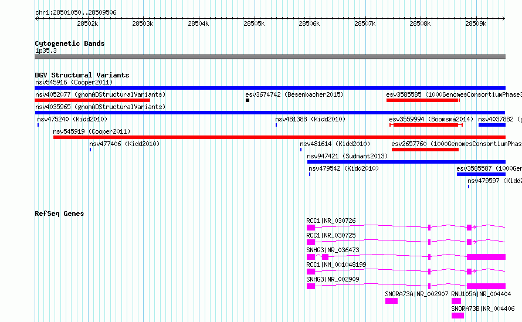
Task: Click the 28505k ruler position label
Action: pyautogui.click(x=254, y=23)
